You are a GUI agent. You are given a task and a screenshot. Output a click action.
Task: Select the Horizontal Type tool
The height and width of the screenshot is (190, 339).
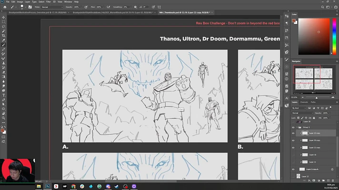pos(3,95)
